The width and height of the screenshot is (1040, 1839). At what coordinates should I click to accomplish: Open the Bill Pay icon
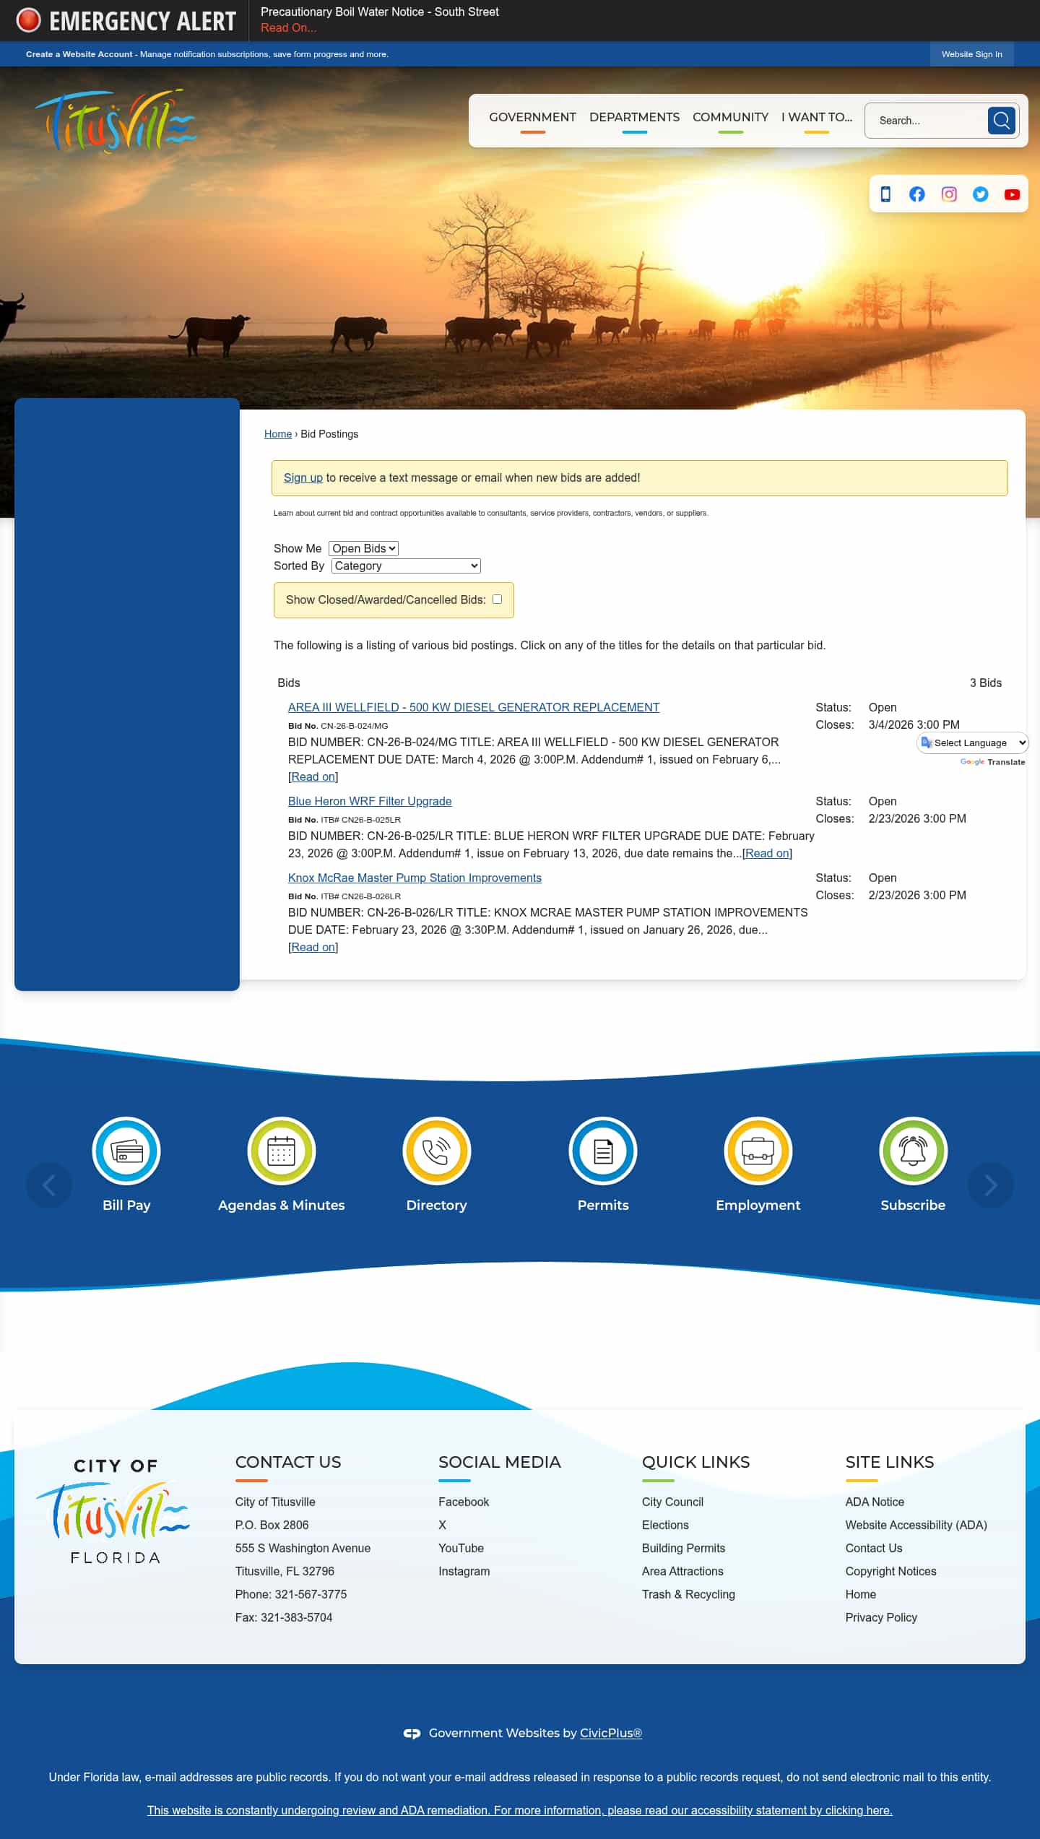tap(126, 1151)
